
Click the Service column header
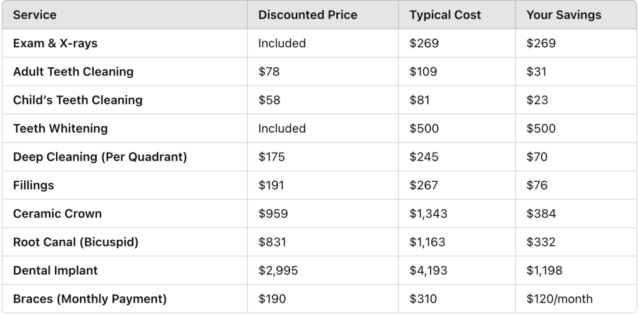point(35,15)
